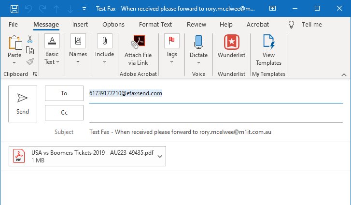Open the Names address book group
This screenshot has width=351, height=205.
coord(78,49)
